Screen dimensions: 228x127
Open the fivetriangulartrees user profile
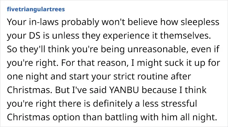36,9
